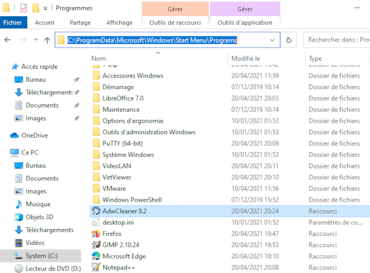Open pinned Bureau under Accès rapide
This screenshot has height=273, width=370.
(36, 79)
